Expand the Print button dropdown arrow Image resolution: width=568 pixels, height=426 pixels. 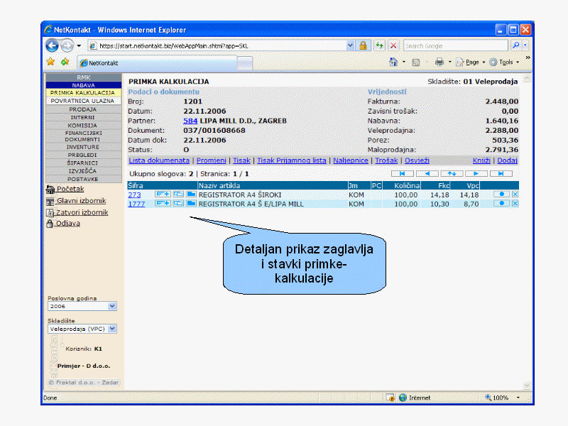click(x=450, y=62)
